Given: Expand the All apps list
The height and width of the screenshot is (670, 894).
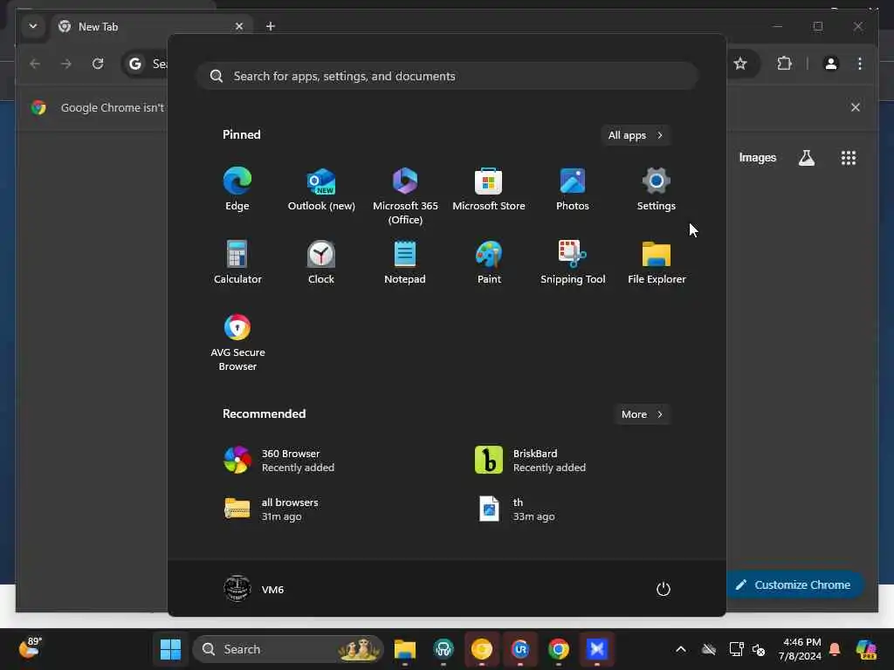Looking at the screenshot, I should pyautogui.click(x=636, y=135).
